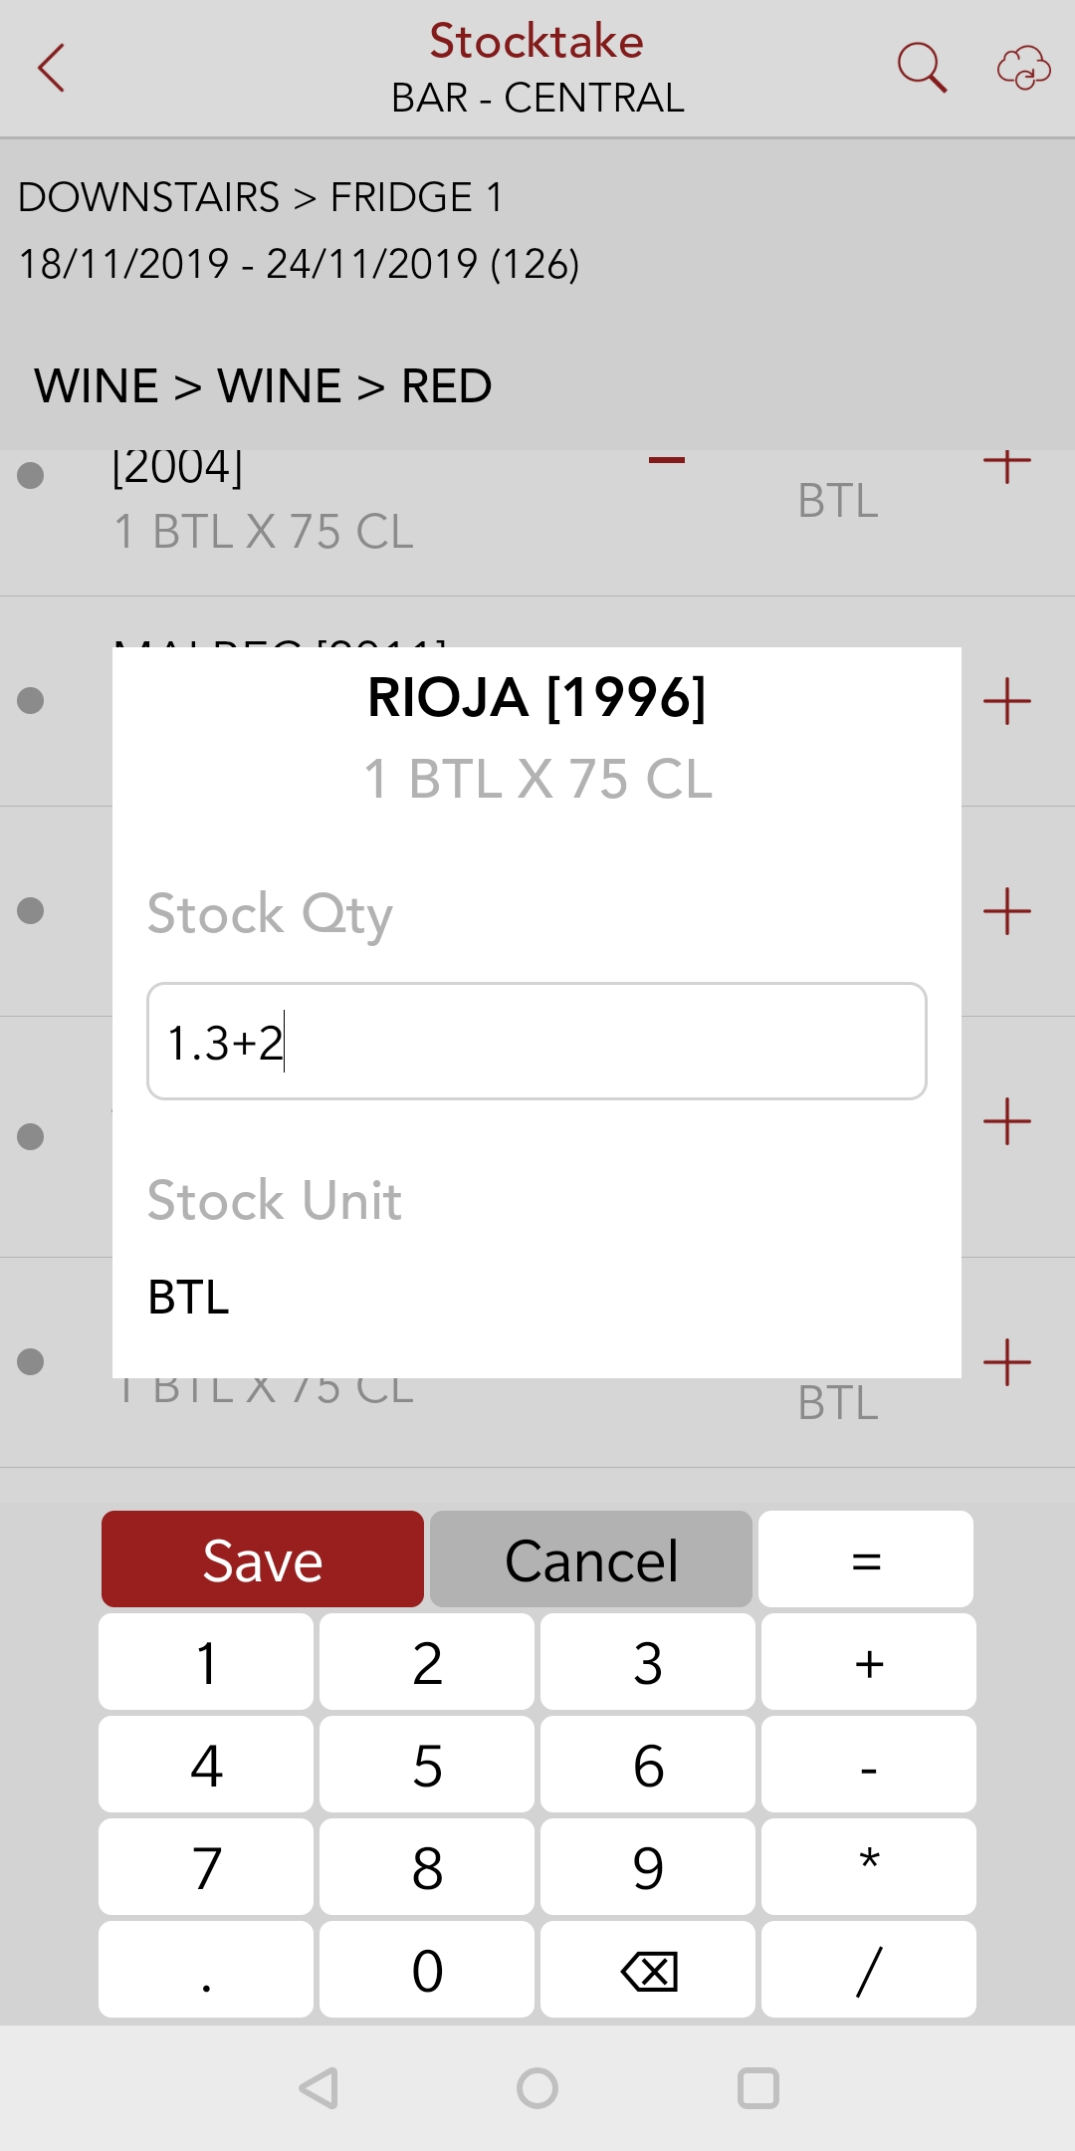1075x2151 pixels.
Task: Open the WINE > WINE > RED category breadcrumb
Action: [x=263, y=386]
